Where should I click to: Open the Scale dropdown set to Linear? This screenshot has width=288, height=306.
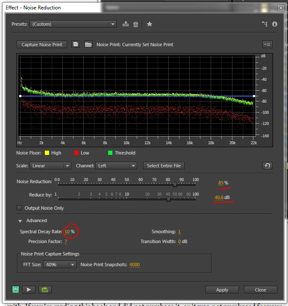point(50,166)
